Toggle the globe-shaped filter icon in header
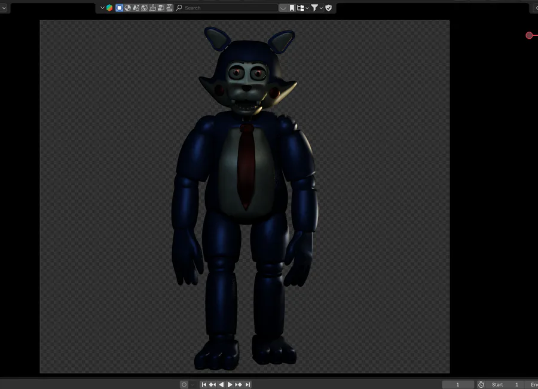 [x=144, y=8]
